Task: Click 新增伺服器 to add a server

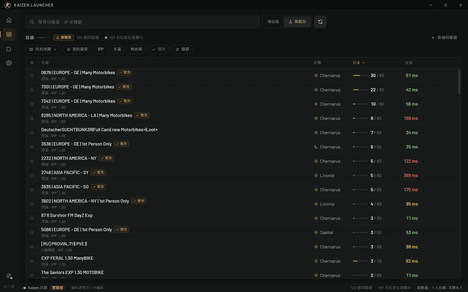Action: [x=444, y=38]
